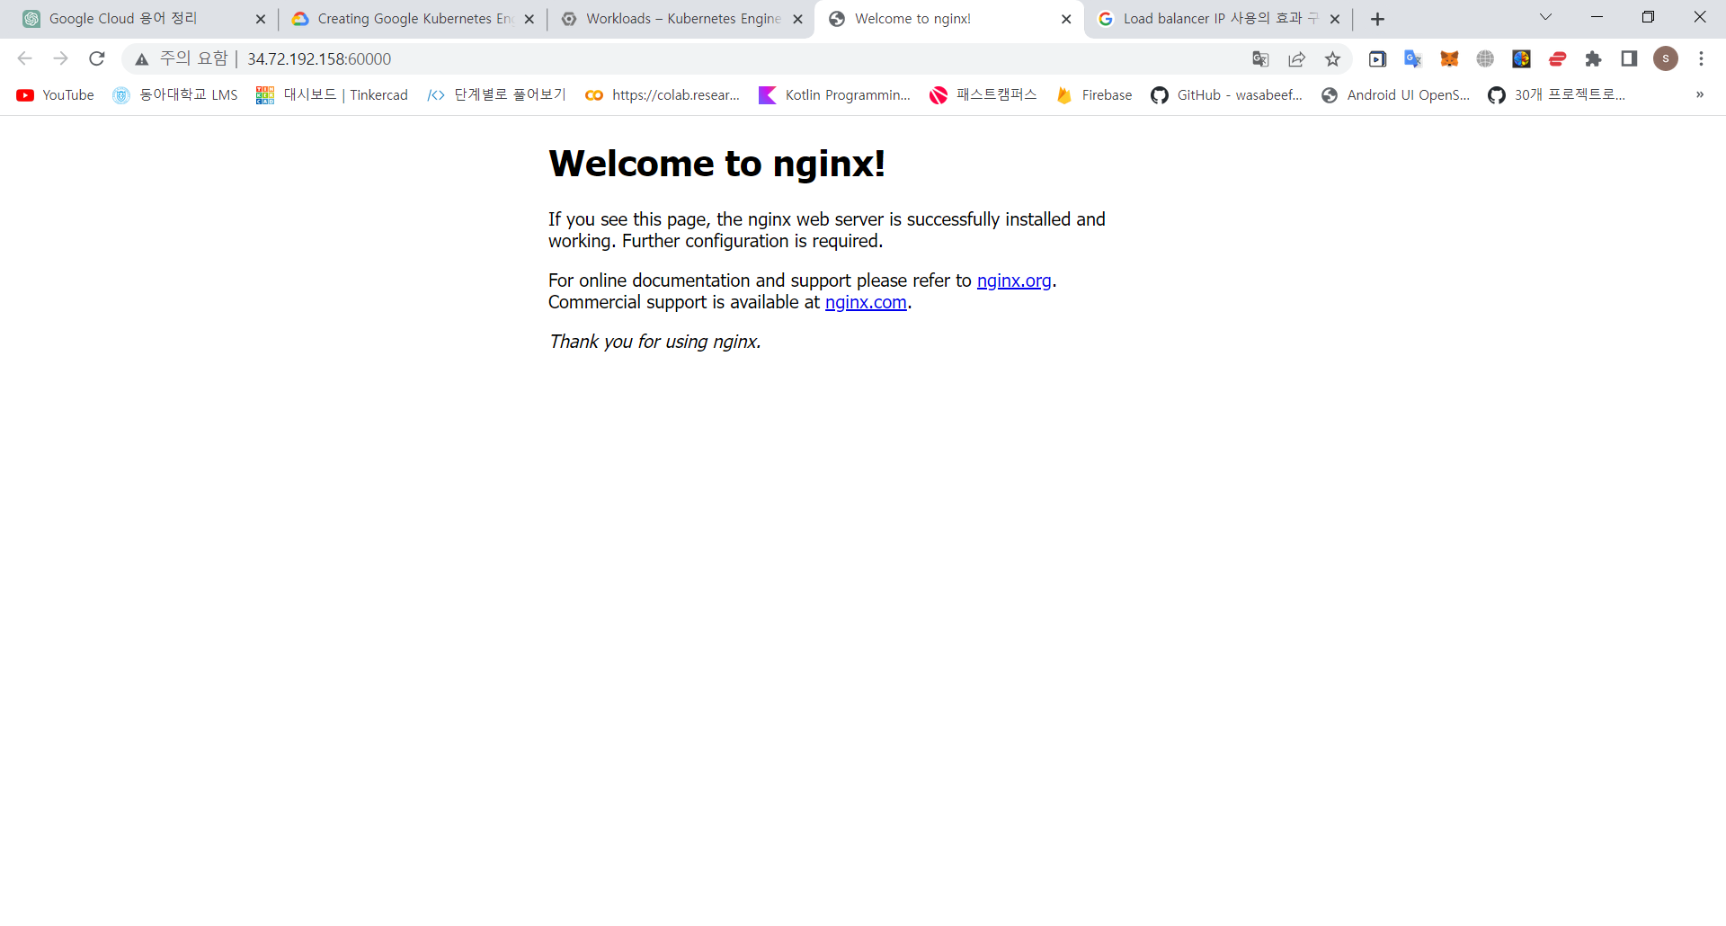Minimize the Chrome window
Screen dimensions: 1726x926
[x=1597, y=17]
